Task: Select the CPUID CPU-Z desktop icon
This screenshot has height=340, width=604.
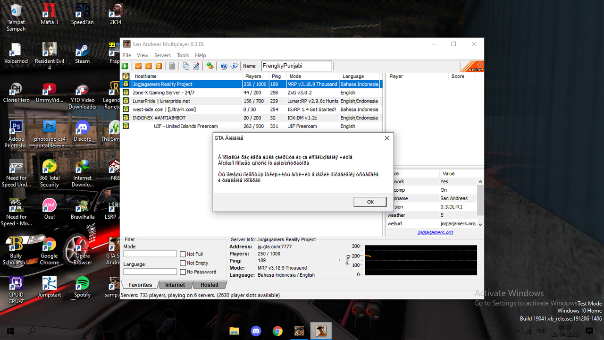Action: [x=16, y=290]
